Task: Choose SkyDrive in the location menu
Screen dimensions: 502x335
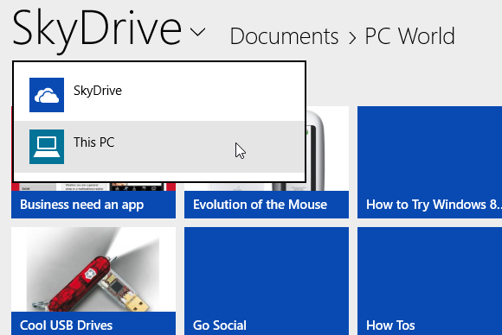Action: pyautogui.click(x=159, y=95)
